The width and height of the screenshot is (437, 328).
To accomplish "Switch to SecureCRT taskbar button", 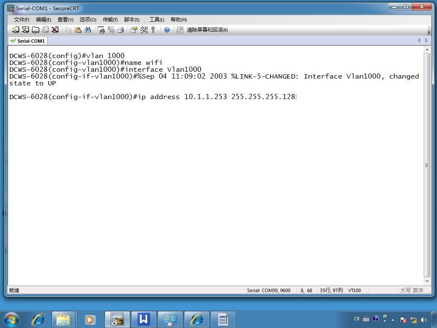I will [x=117, y=319].
